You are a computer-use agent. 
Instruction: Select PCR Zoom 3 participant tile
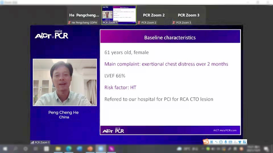[189, 15]
